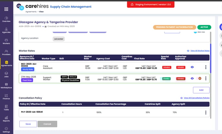Click the Worker Rate column header

click(88, 58)
